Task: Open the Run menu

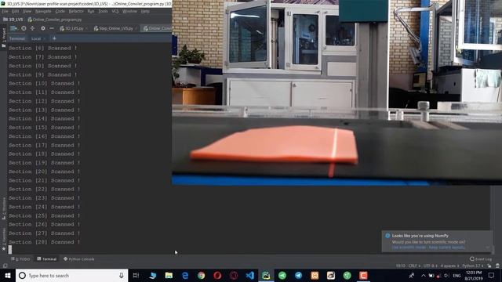Action: point(91,11)
